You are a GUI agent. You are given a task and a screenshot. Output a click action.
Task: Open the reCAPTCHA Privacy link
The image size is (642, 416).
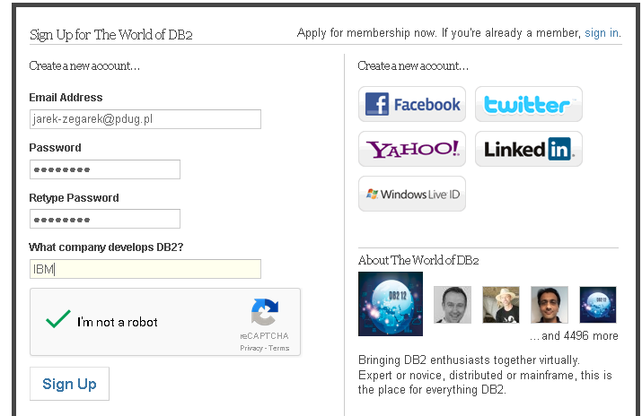[x=251, y=348]
